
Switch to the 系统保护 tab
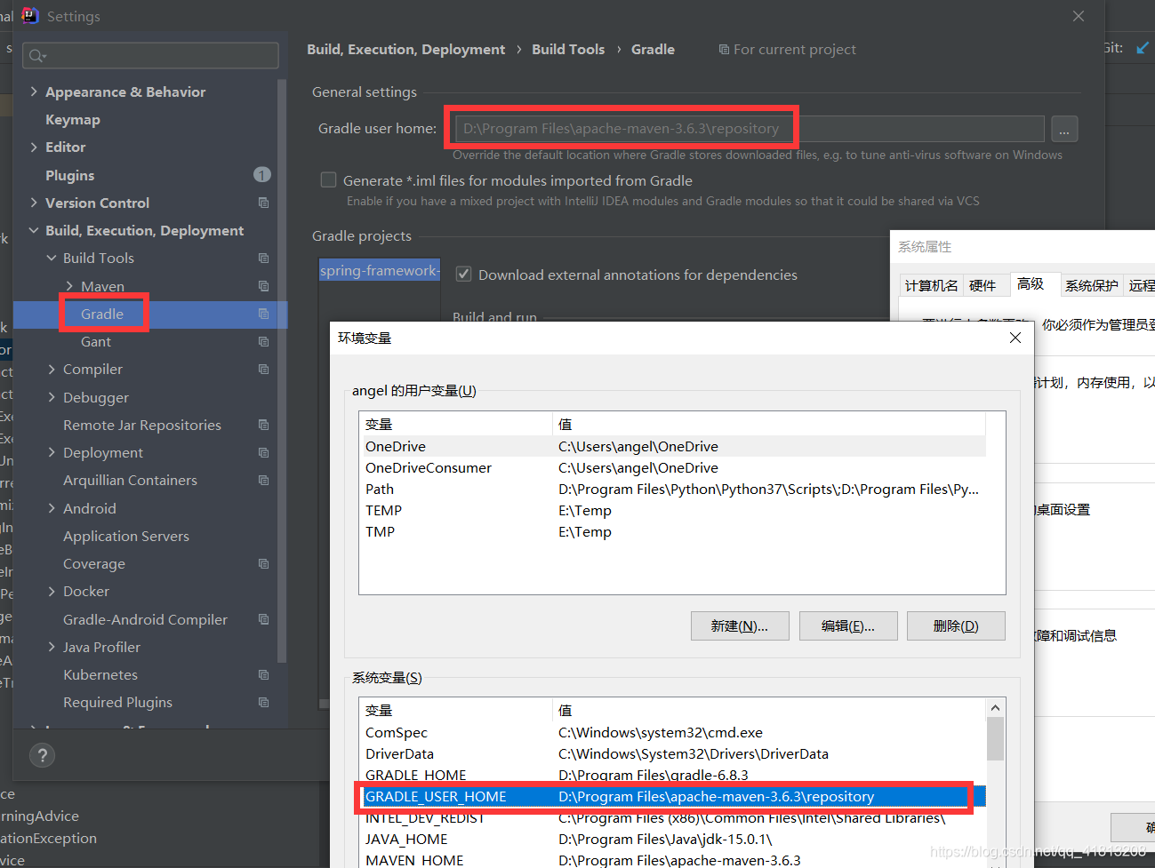[x=1091, y=285]
